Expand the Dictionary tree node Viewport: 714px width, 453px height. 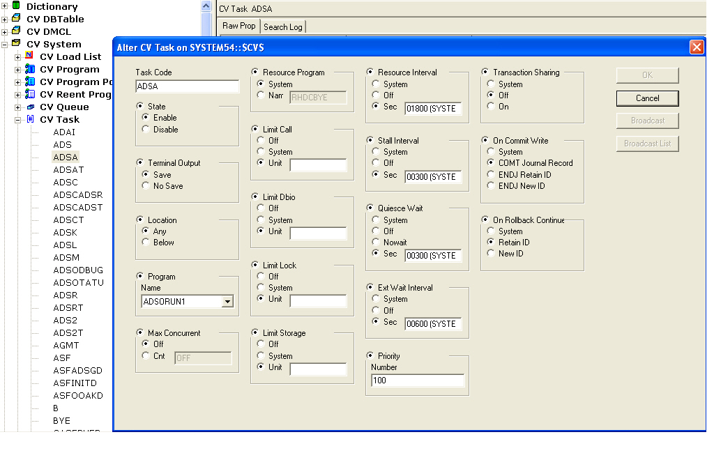(x=5, y=6)
